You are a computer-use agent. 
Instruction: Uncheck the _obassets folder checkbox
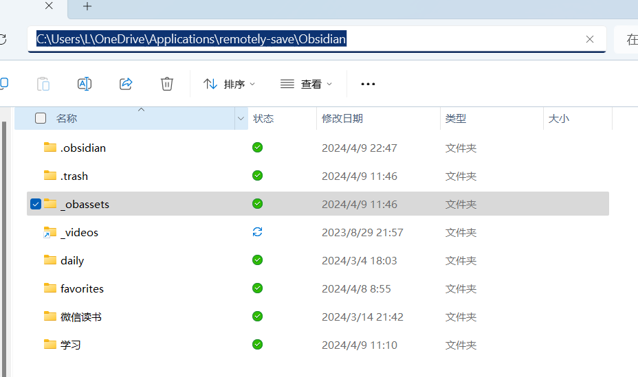click(36, 204)
